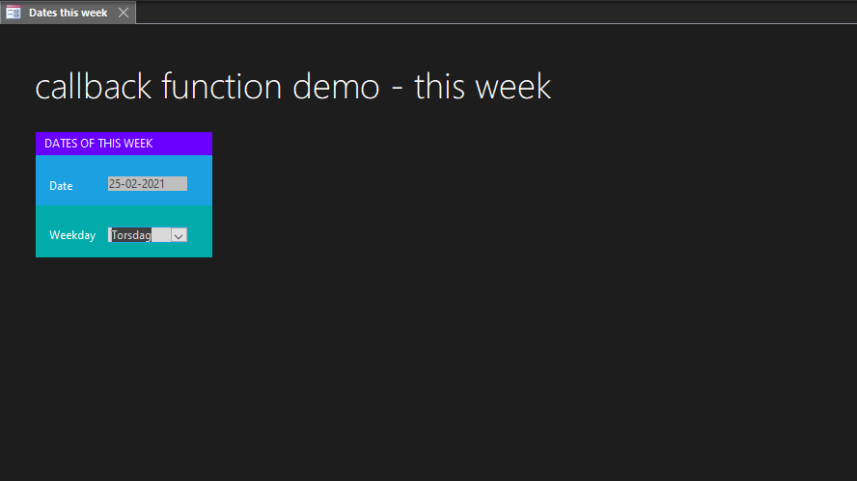Click the dash in the heading
857x481 pixels.
(x=398, y=89)
